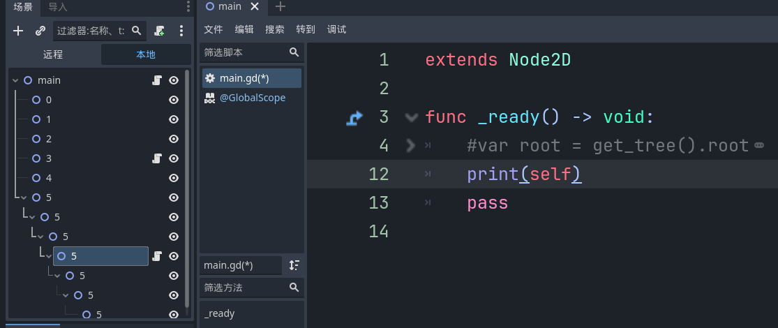Click the 筛选脚本 filter input field
Screen dimensions: 778x328
coord(244,52)
